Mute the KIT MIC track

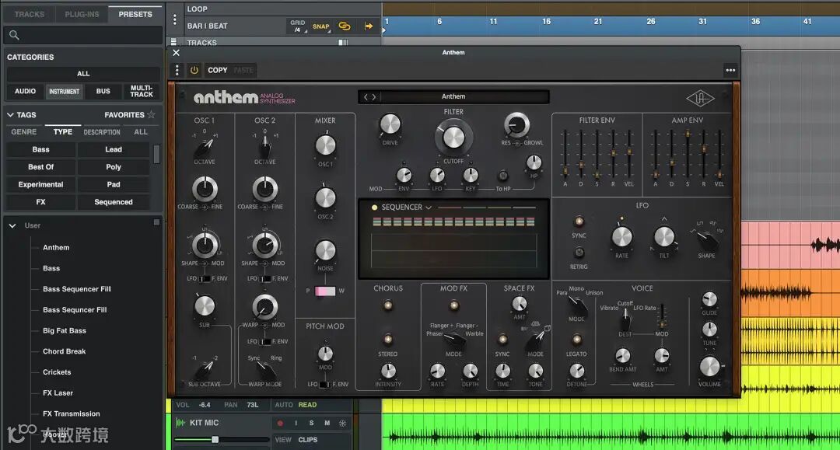pyautogui.click(x=327, y=424)
